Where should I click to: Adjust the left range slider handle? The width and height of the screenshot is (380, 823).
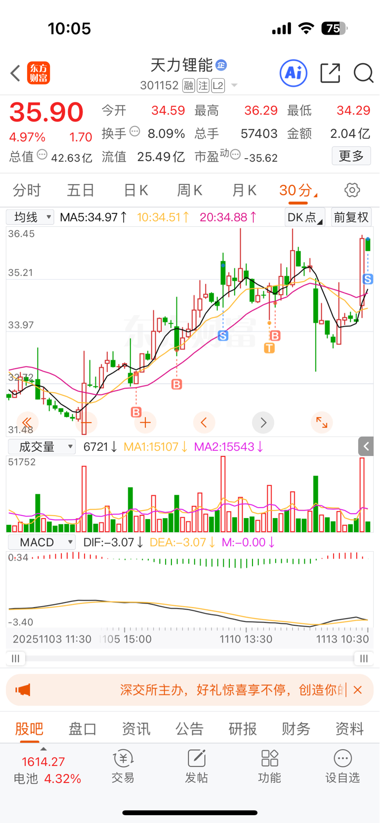[x=15, y=658]
